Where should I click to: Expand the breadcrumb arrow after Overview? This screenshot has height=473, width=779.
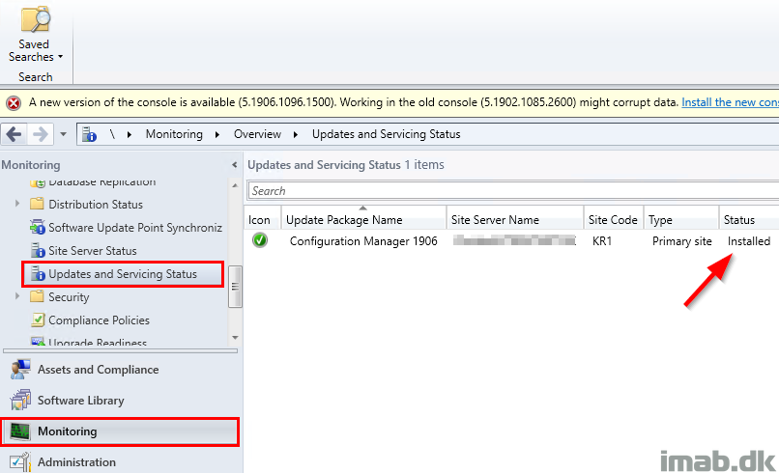(296, 134)
